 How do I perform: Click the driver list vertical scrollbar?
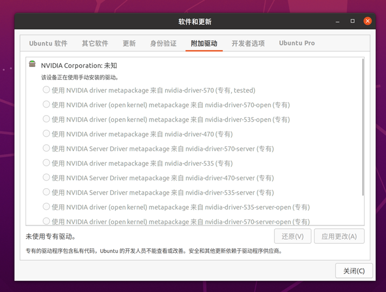tap(363, 127)
